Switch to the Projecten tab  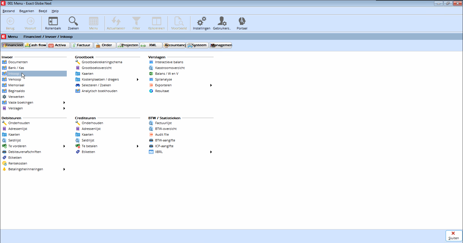pos(128,45)
